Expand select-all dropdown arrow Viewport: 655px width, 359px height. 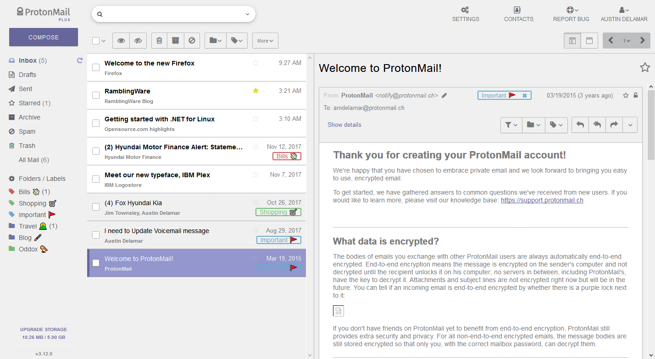[x=104, y=41]
